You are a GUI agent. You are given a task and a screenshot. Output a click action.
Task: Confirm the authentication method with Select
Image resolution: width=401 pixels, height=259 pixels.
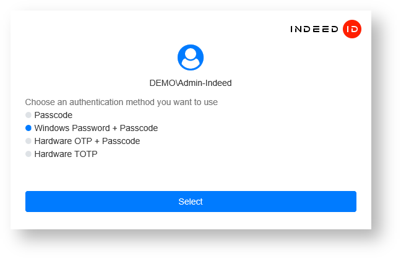[191, 202]
